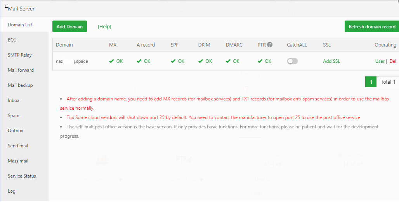Enable the CatchALL toggle switch
This screenshot has width=399, height=202.
point(293,61)
